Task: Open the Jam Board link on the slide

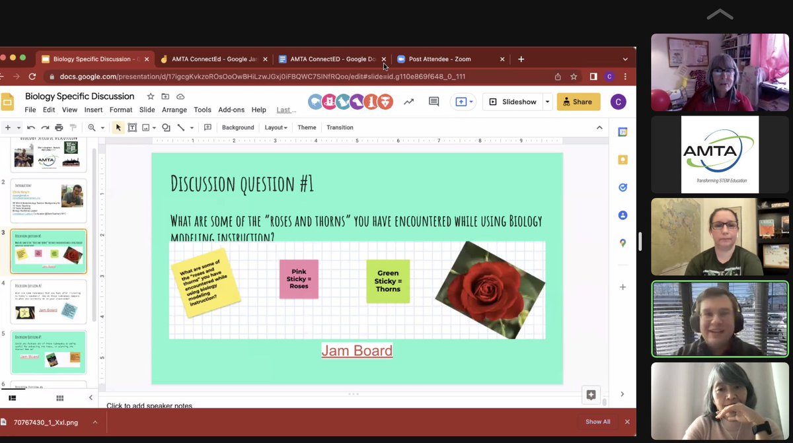Action: [x=357, y=351]
